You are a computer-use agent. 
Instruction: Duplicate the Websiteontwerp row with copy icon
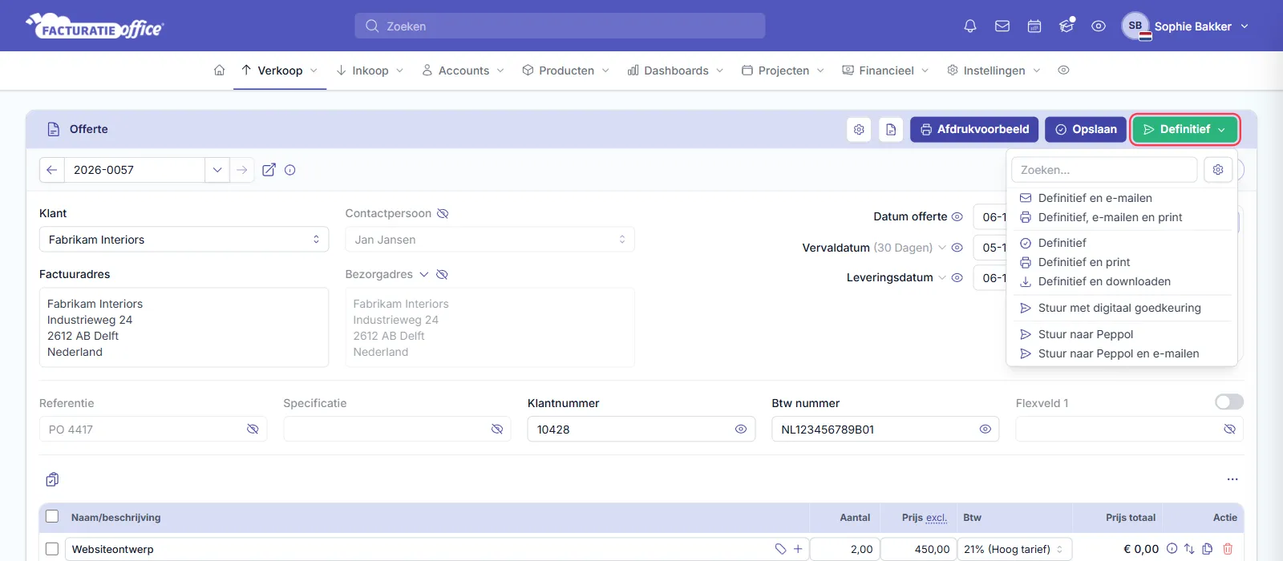coord(1208,549)
